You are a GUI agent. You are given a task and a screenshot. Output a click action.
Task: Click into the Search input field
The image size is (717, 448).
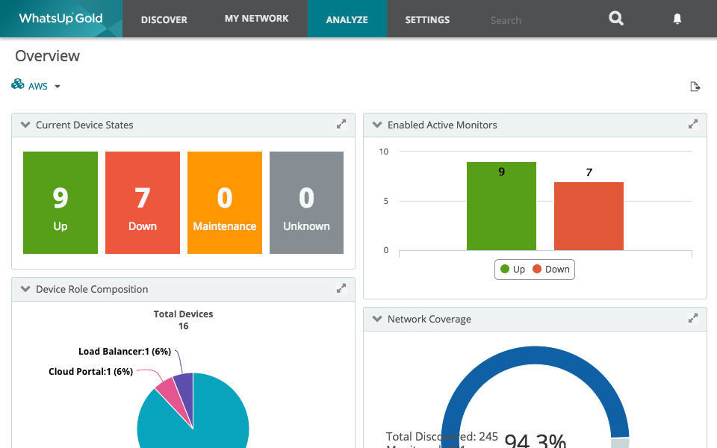538,20
